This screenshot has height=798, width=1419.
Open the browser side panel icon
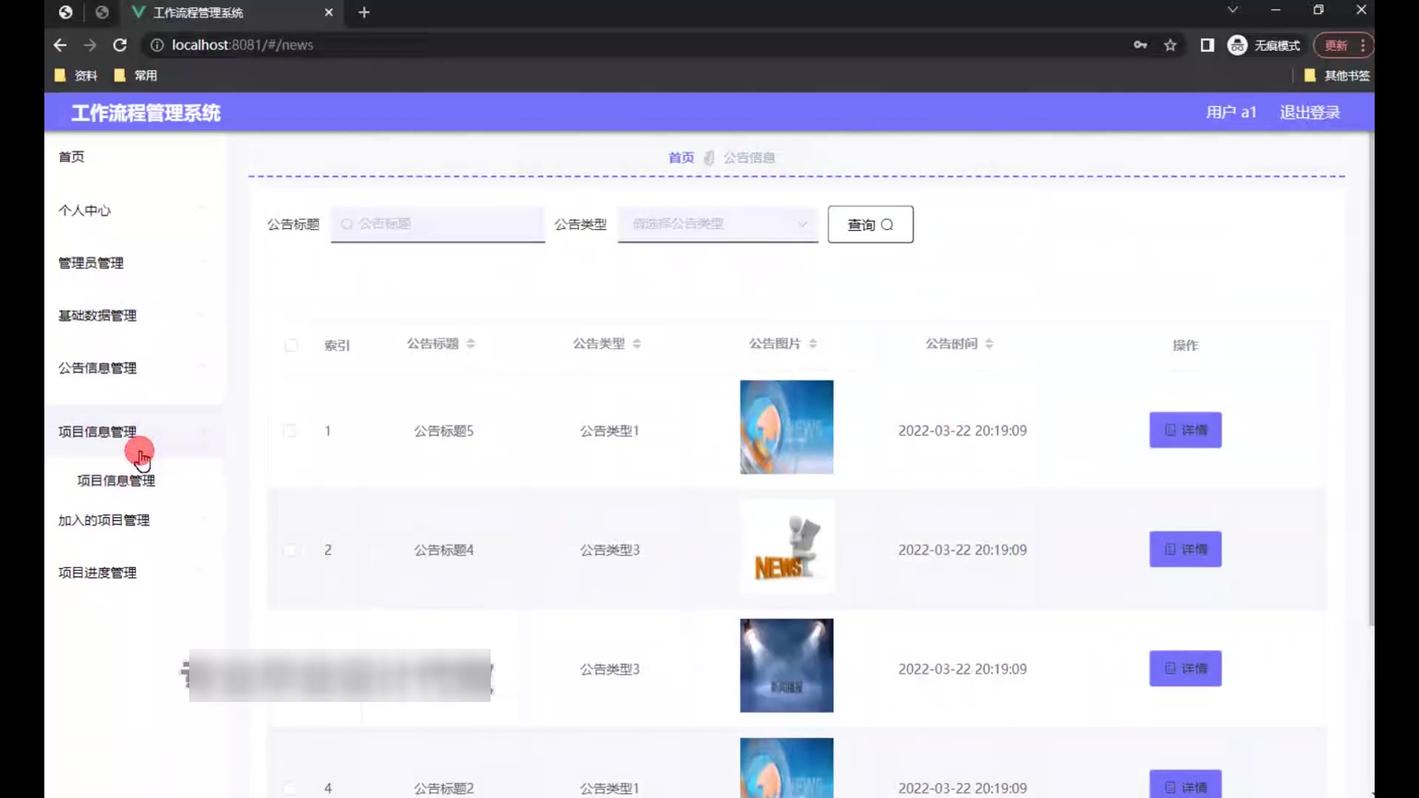(x=1207, y=45)
